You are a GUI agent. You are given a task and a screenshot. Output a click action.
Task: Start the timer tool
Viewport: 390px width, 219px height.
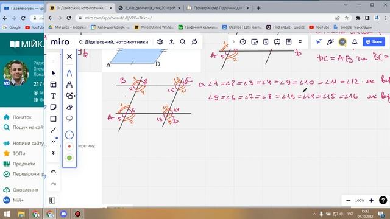click(243, 42)
